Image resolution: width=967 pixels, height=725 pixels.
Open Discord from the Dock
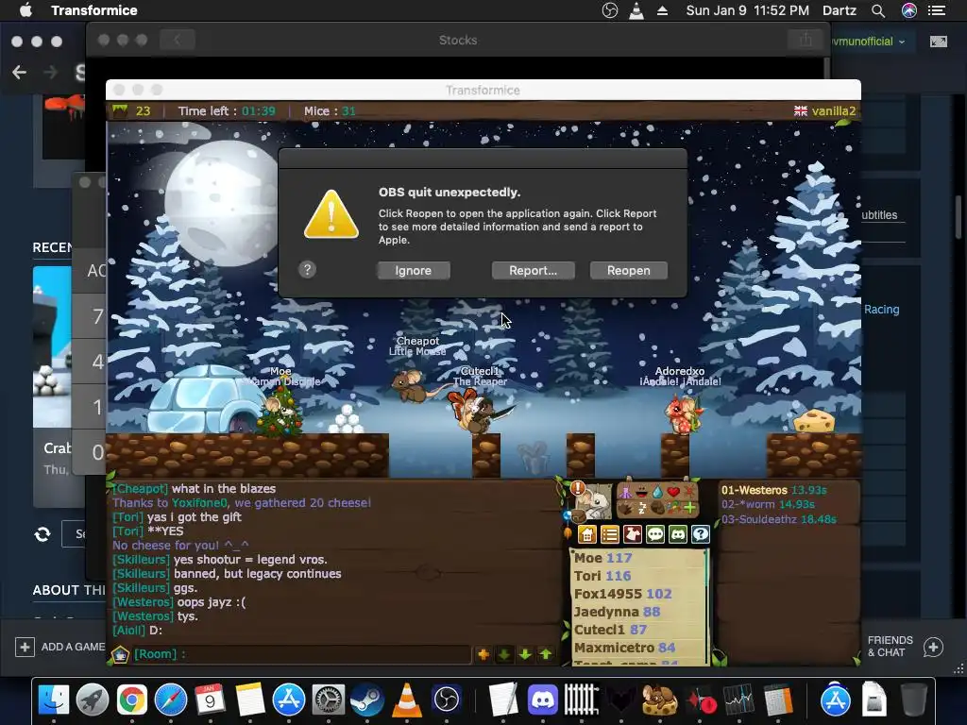coord(543,700)
